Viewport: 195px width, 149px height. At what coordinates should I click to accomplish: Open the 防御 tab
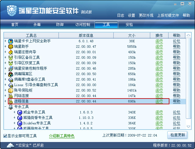pyautogui.click(x=60, y=24)
